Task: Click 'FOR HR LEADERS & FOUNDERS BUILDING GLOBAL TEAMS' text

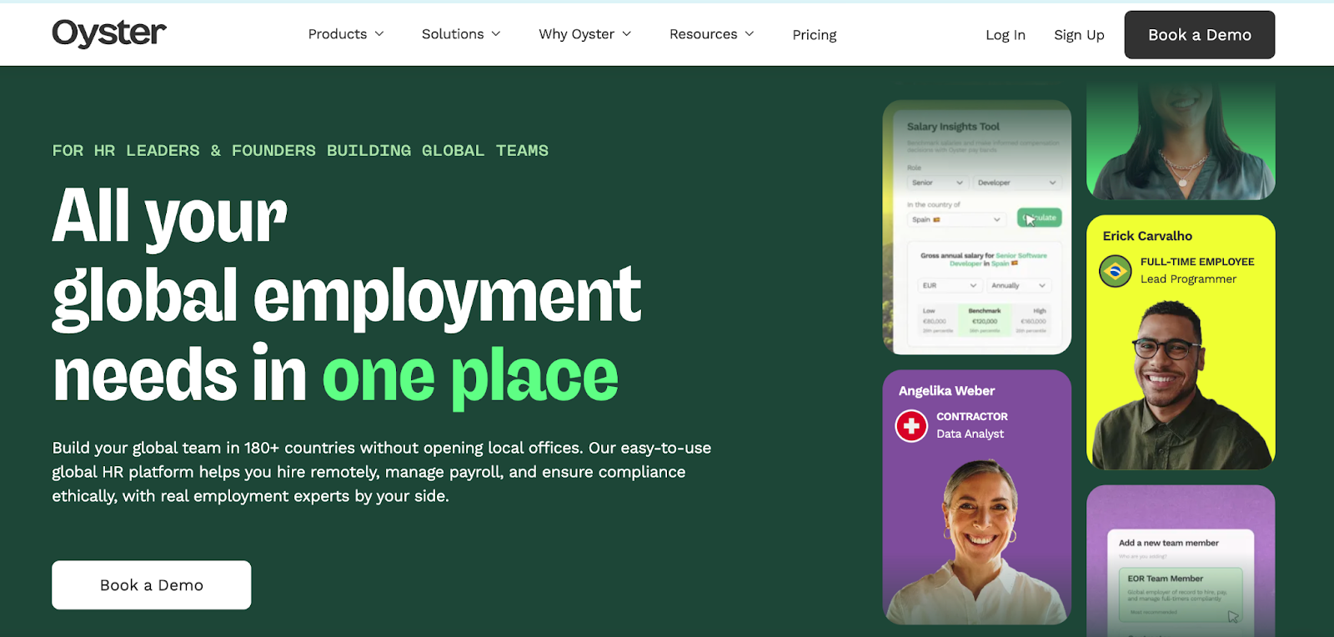Action: click(300, 151)
